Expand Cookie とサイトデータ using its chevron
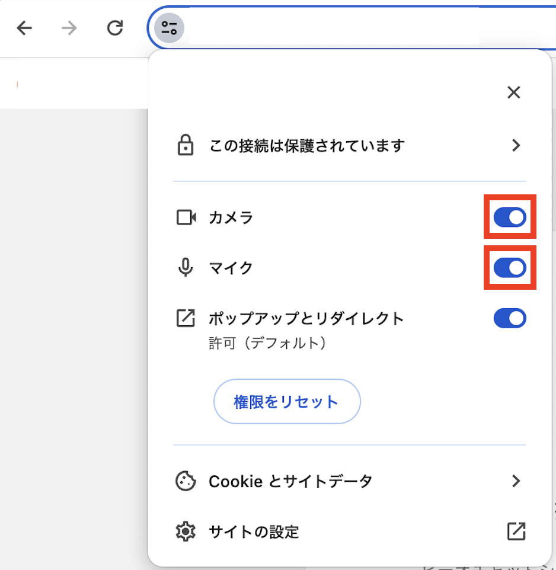The width and height of the screenshot is (556, 570). coord(516,481)
